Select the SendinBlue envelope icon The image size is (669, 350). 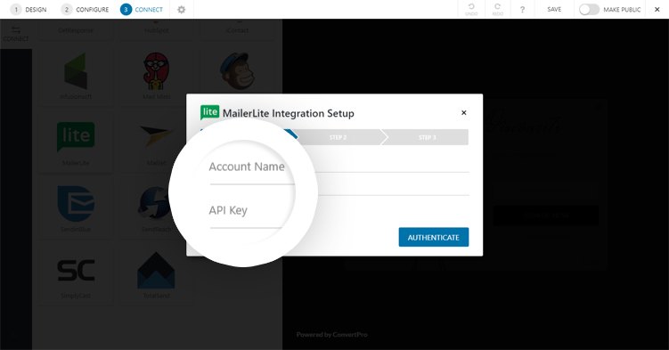pyautogui.click(x=76, y=204)
